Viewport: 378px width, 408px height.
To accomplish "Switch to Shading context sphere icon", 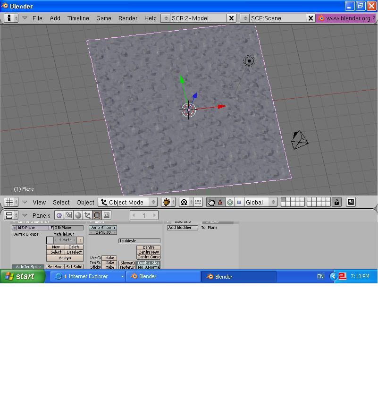I will click(78, 215).
